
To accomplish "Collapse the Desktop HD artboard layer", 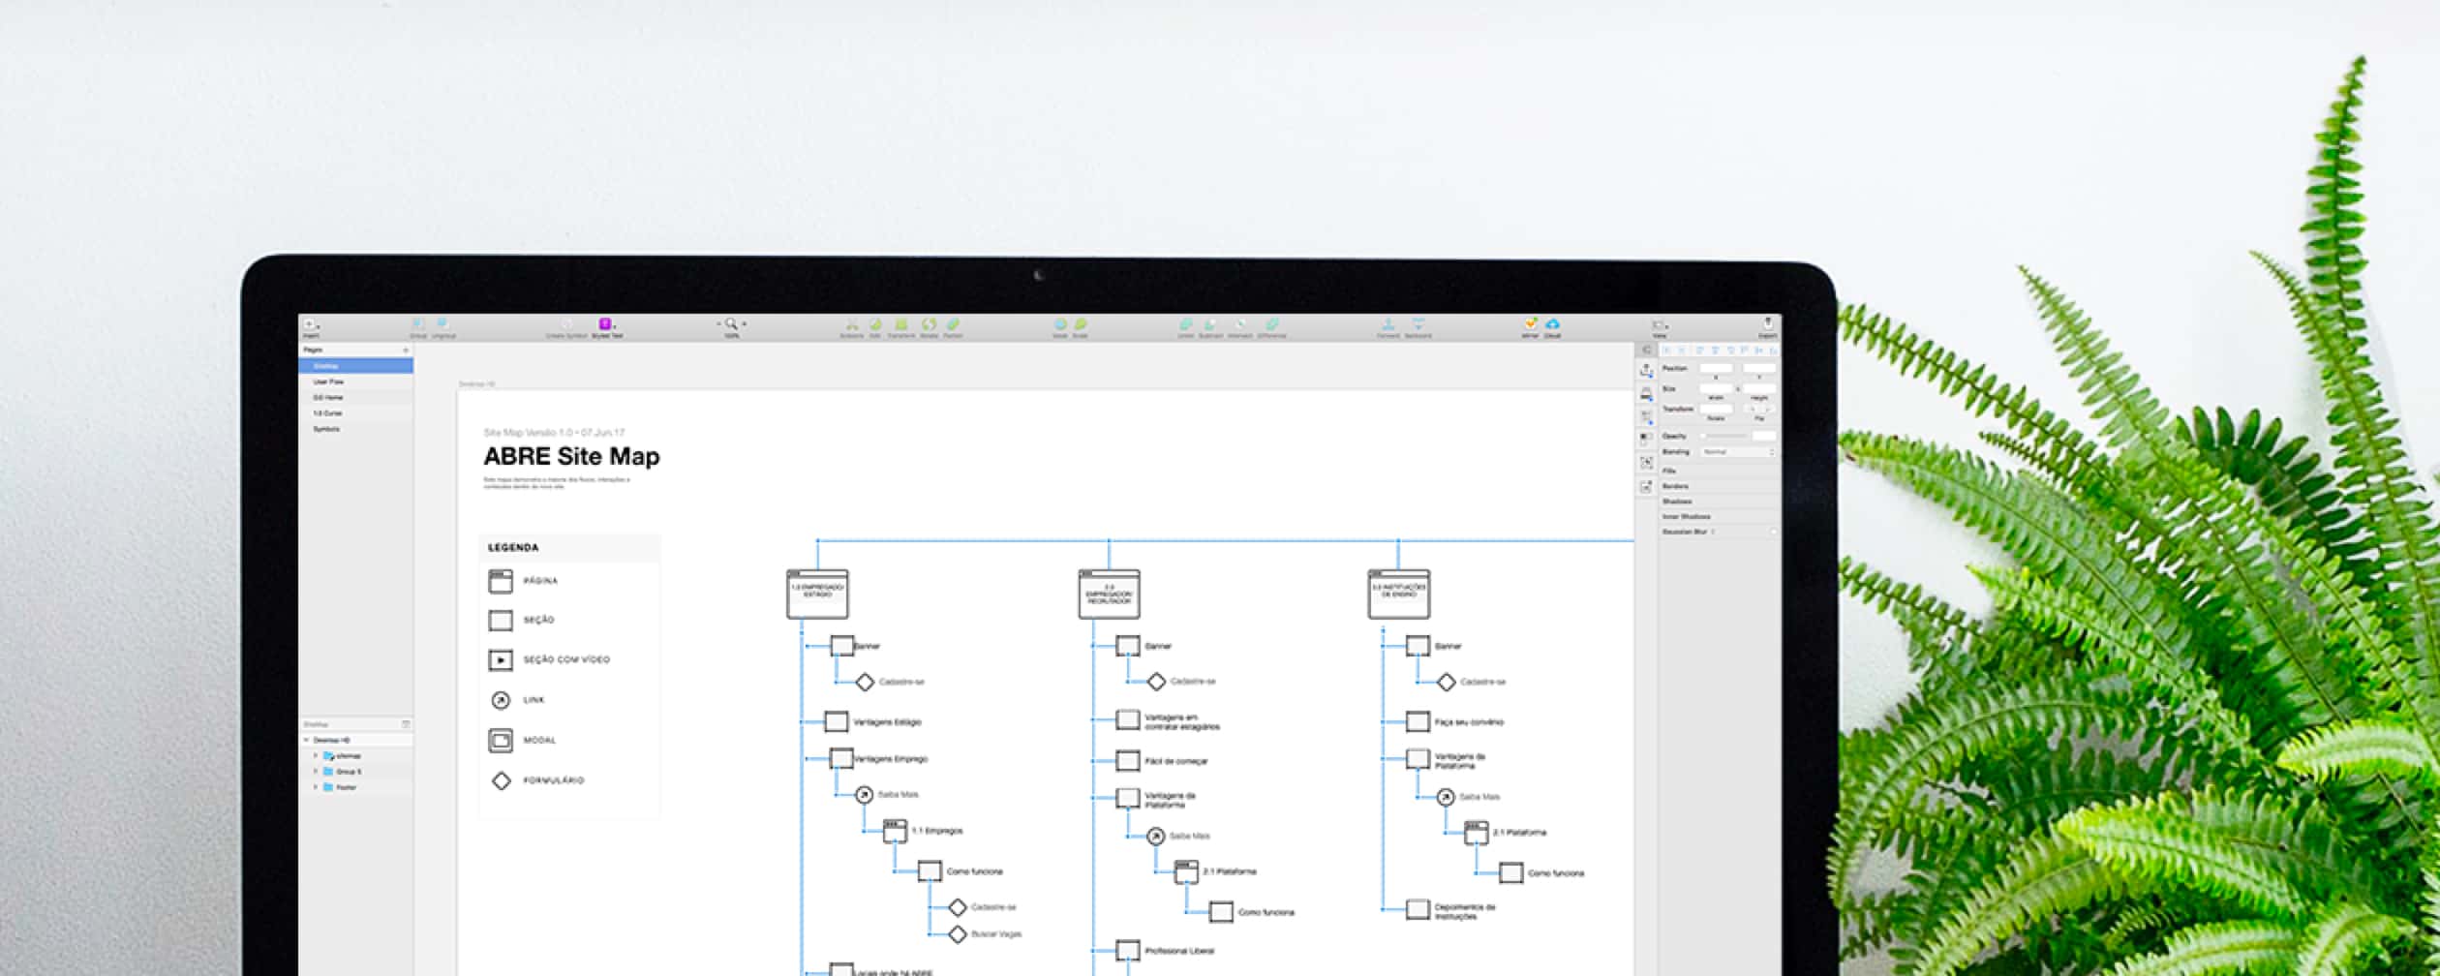I will (307, 740).
